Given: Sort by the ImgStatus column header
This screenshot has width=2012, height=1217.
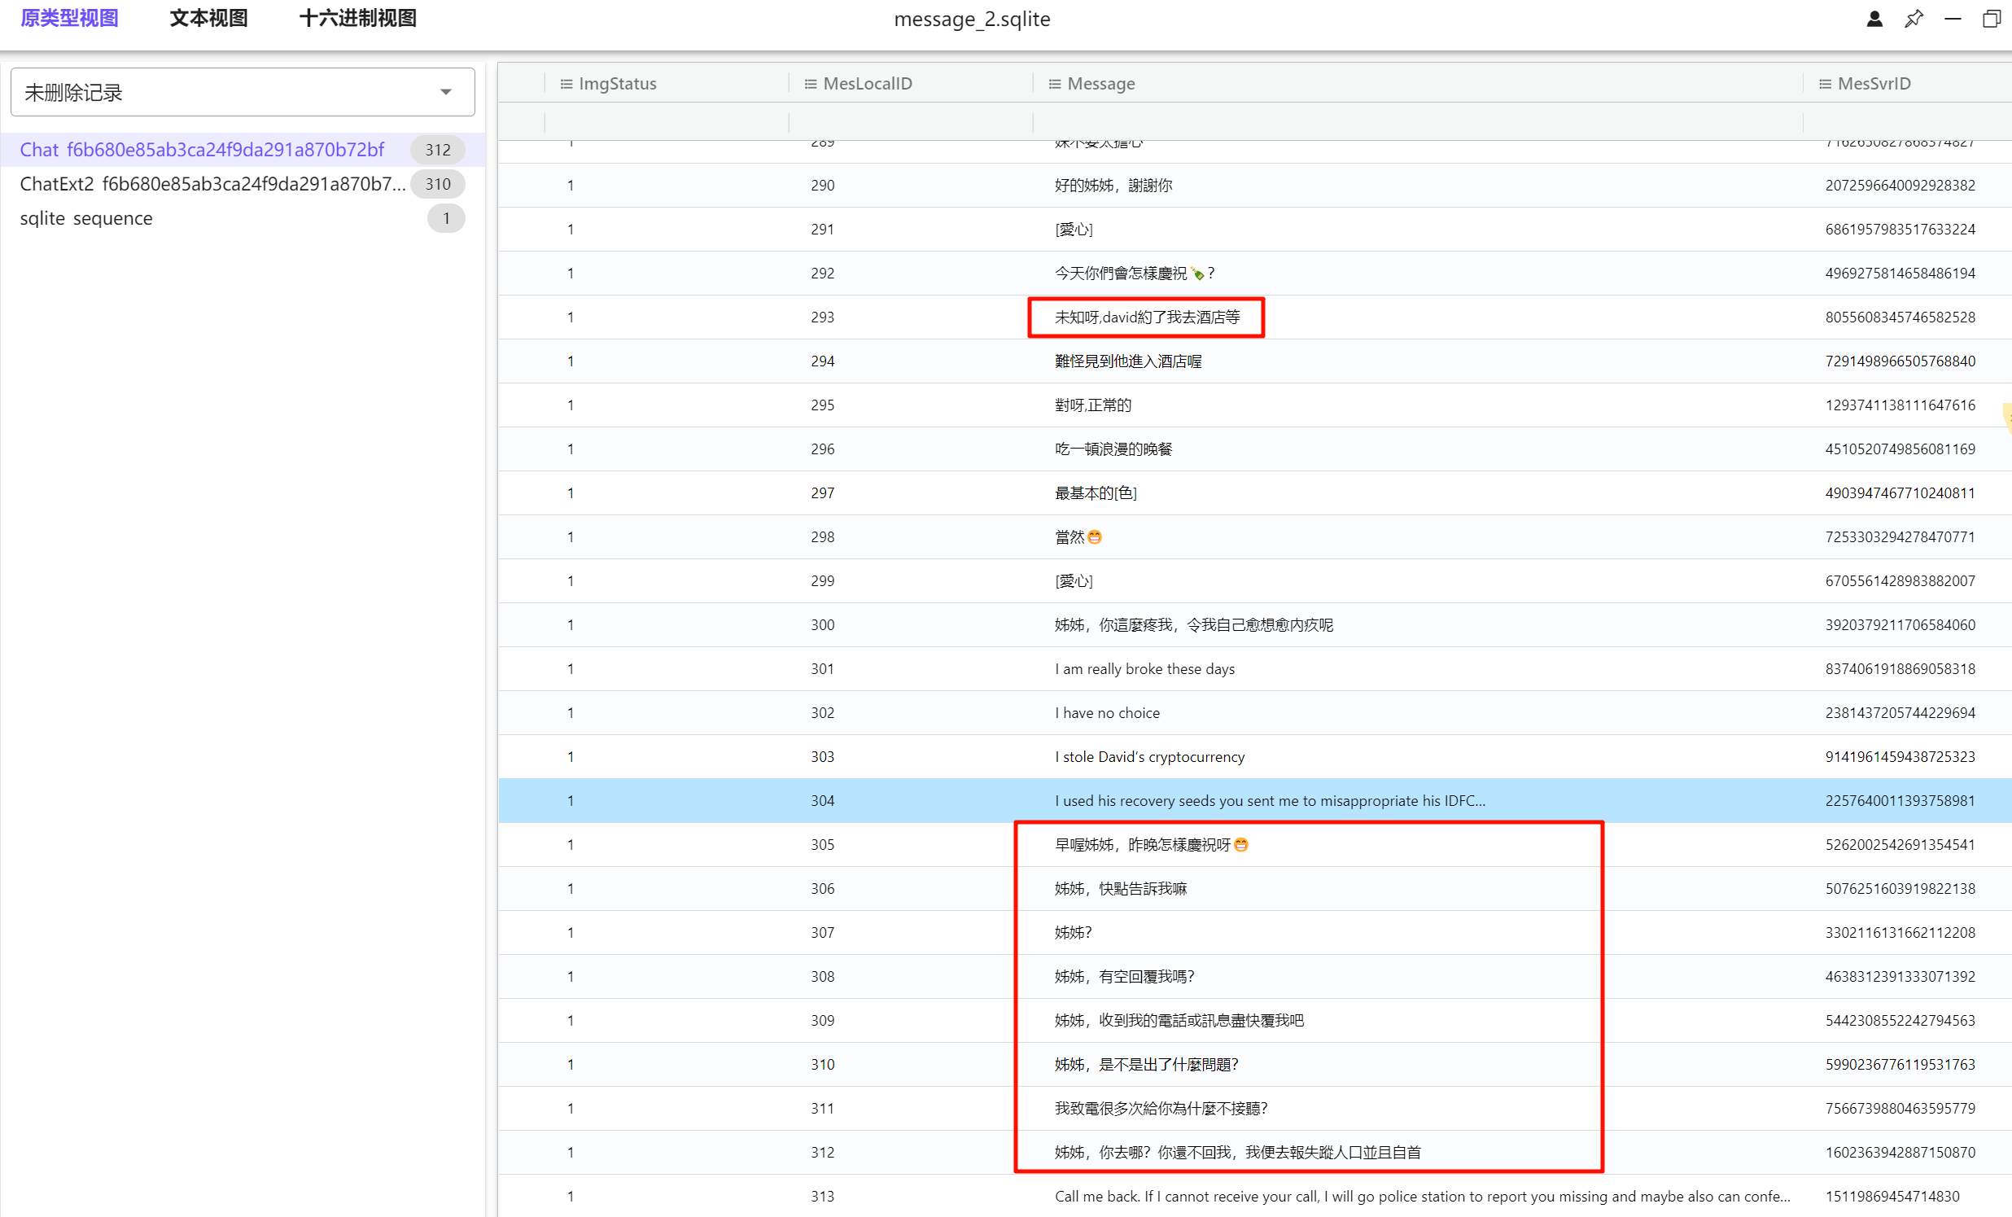Looking at the screenshot, I should tap(617, 83).
